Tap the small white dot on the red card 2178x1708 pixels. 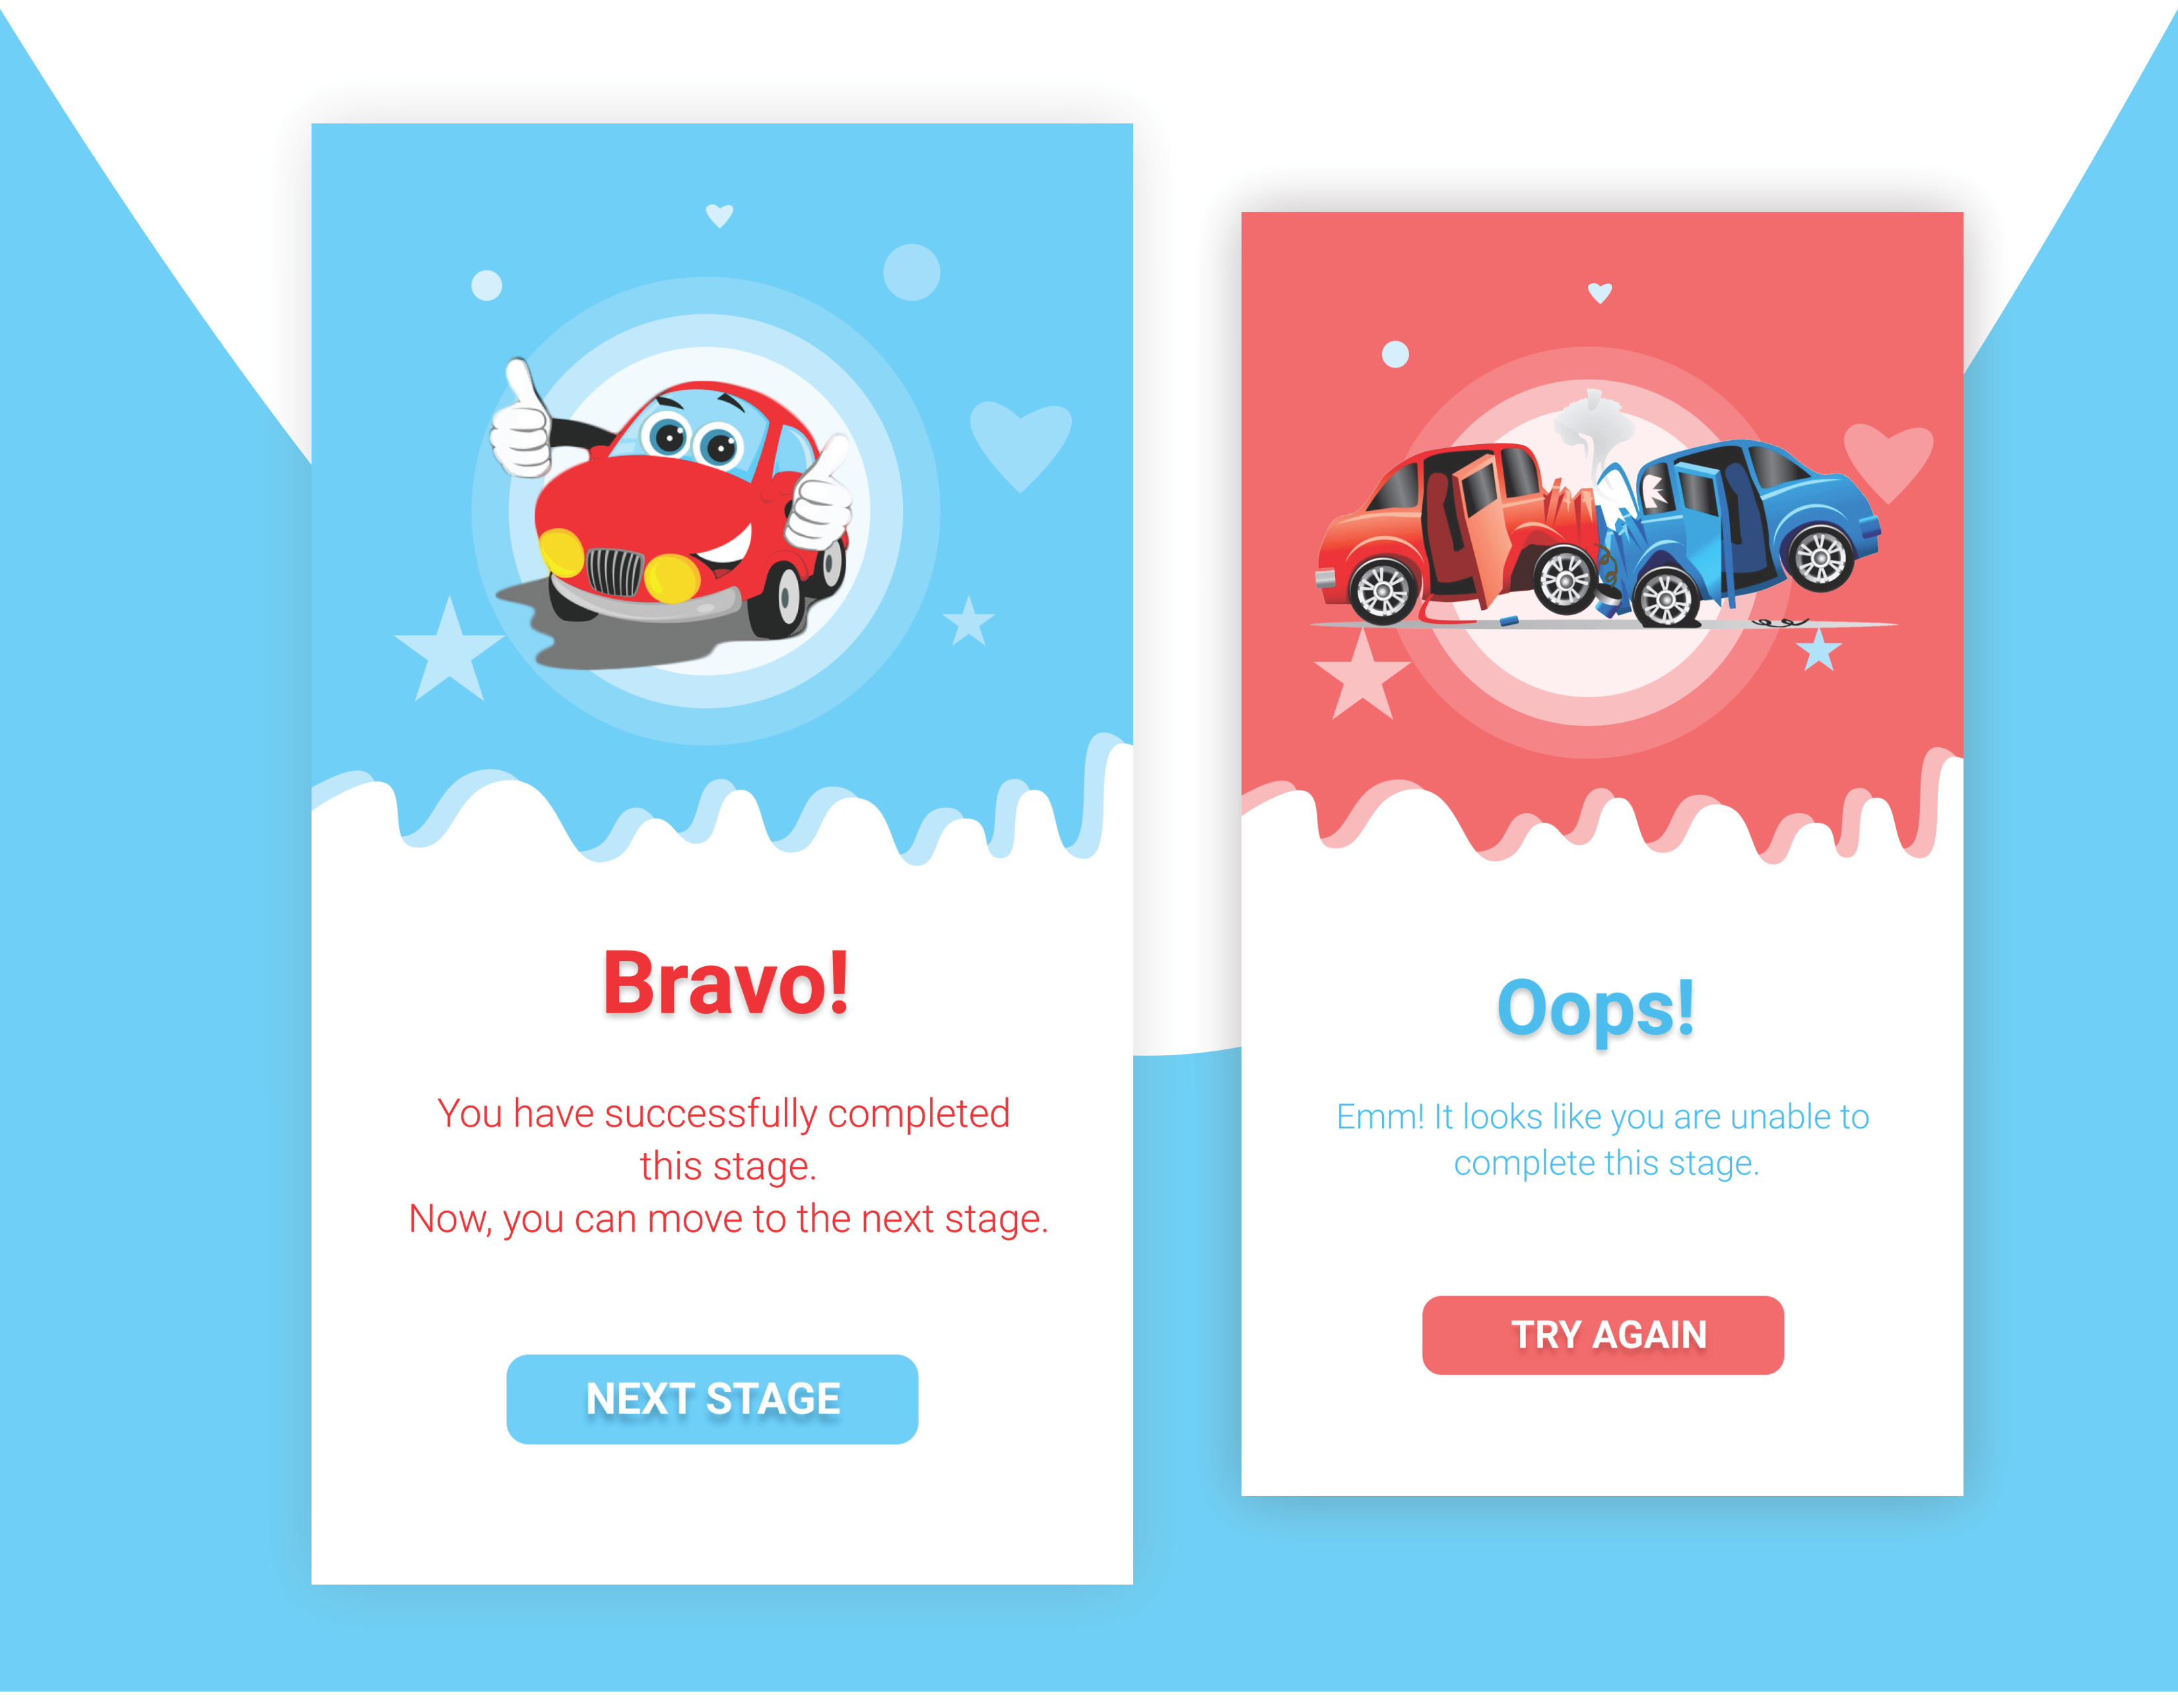coord(1395,354)
